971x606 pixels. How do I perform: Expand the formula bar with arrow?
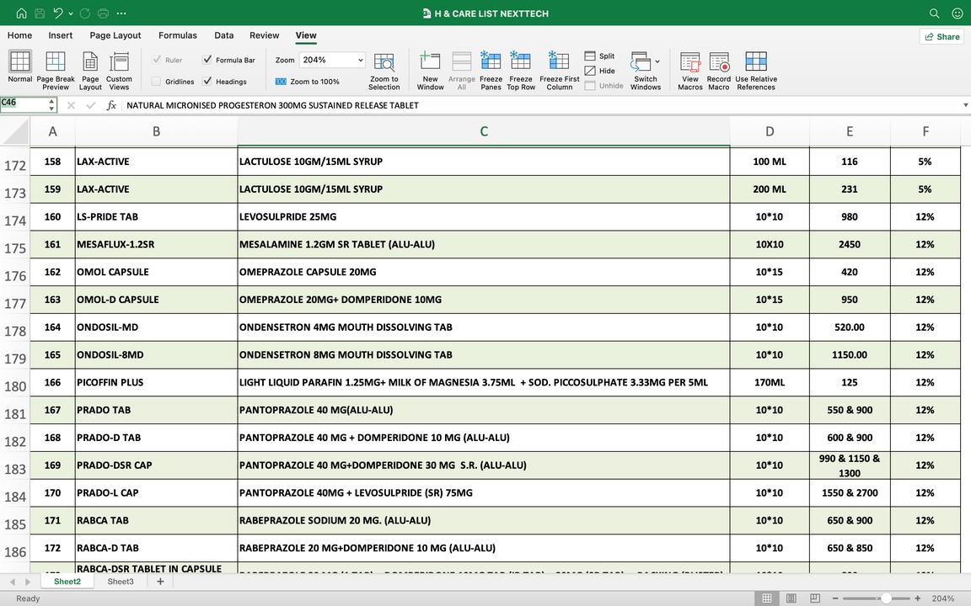[x=965, y=105]
